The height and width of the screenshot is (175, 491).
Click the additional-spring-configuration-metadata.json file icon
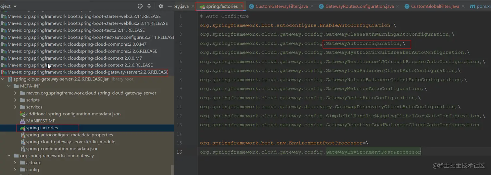coord(22,114)
